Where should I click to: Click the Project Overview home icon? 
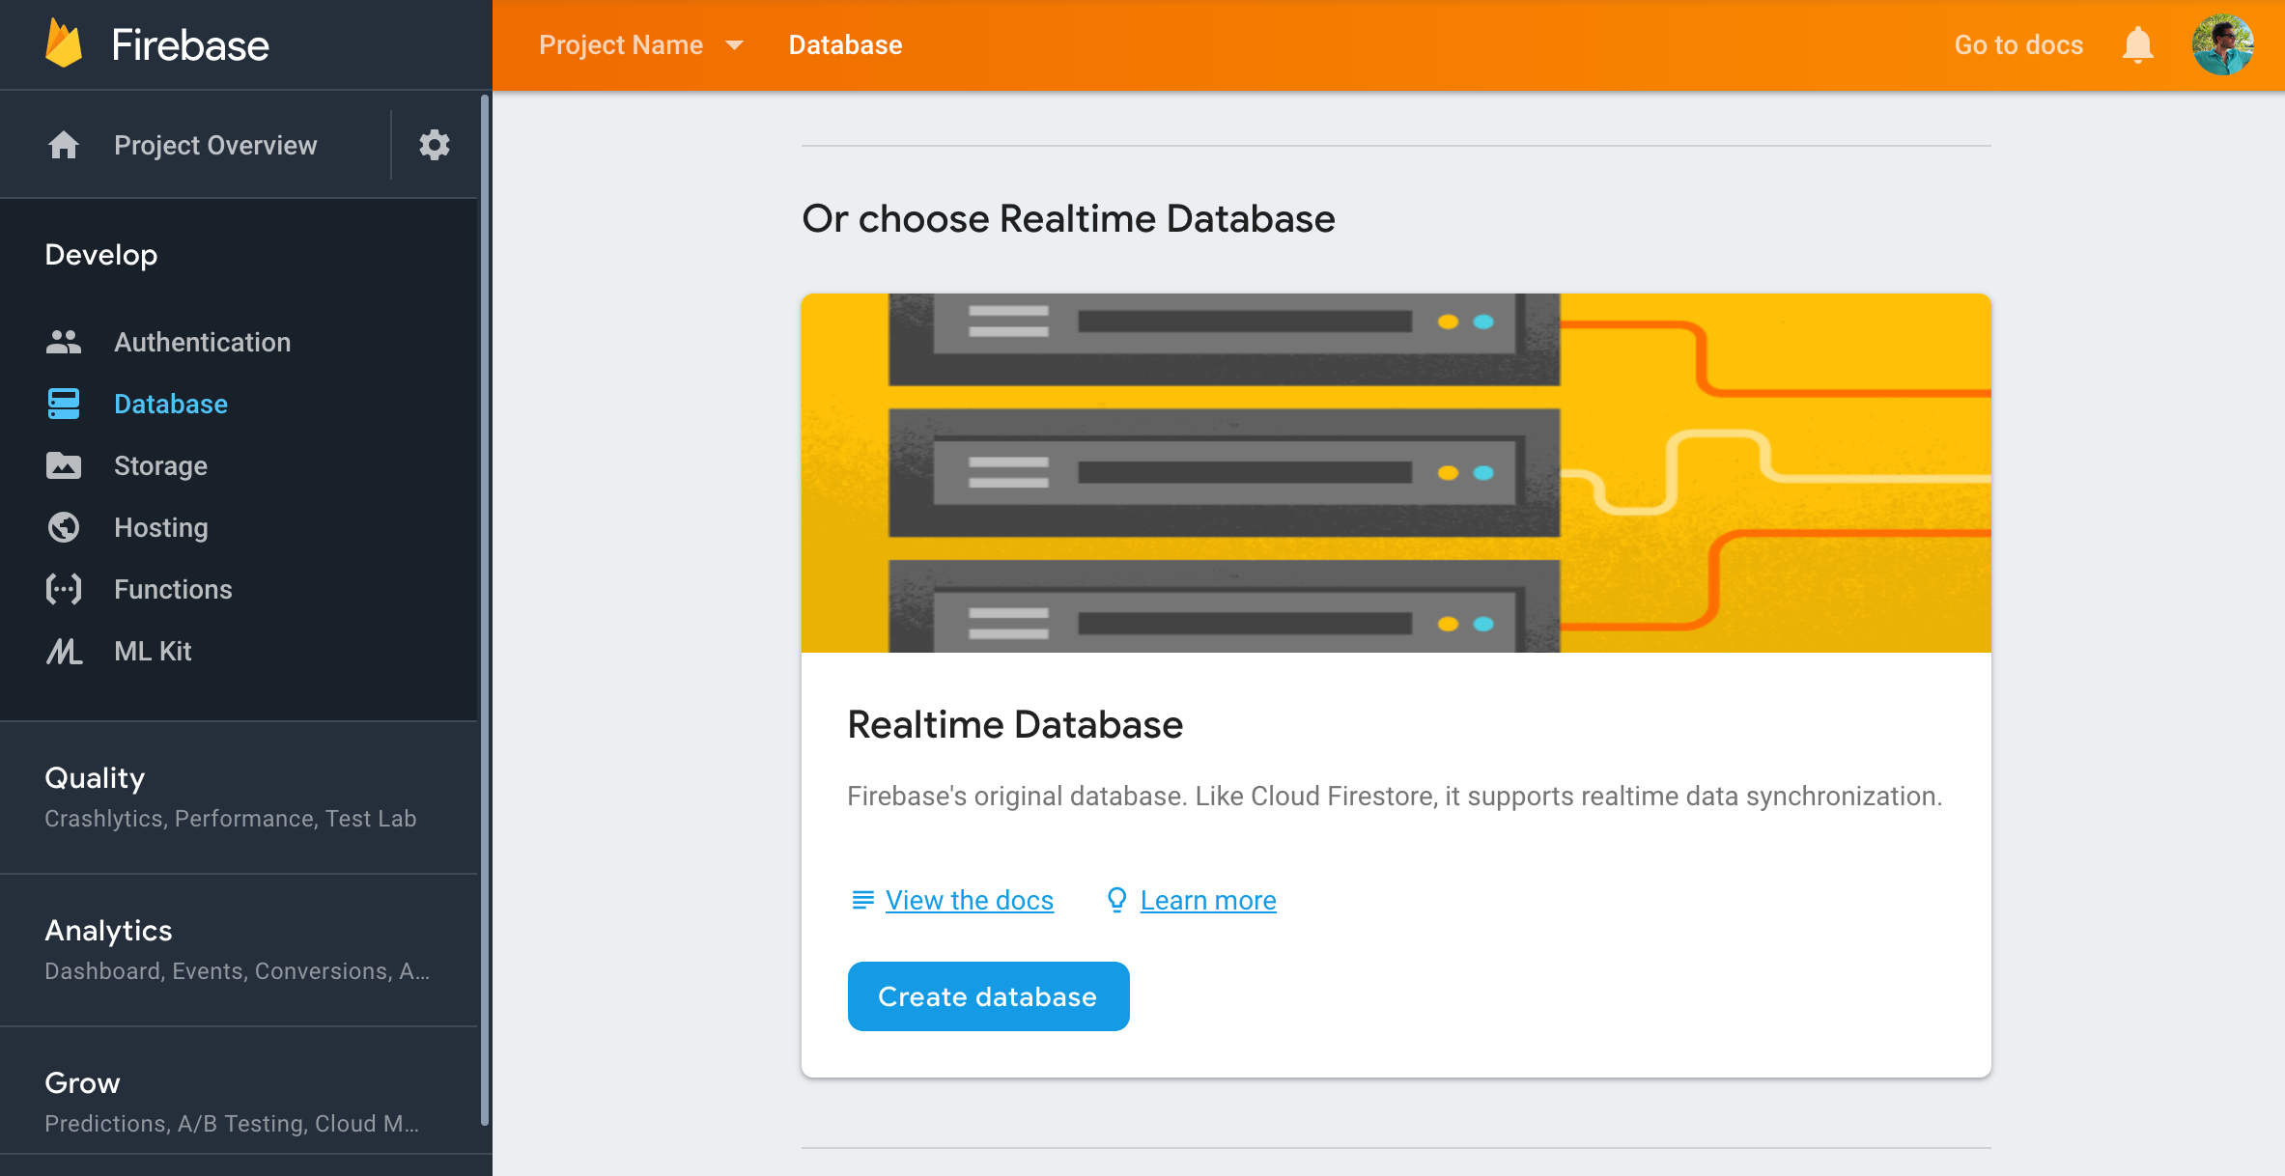click(x=64, y=145)
